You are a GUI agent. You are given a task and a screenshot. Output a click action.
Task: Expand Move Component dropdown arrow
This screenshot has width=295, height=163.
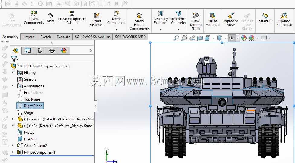tap(116, 30)
